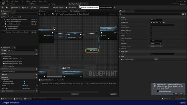This screenshot has width=187, height=105.
Task: Open the Asset menu
Action: pos(17,1)
